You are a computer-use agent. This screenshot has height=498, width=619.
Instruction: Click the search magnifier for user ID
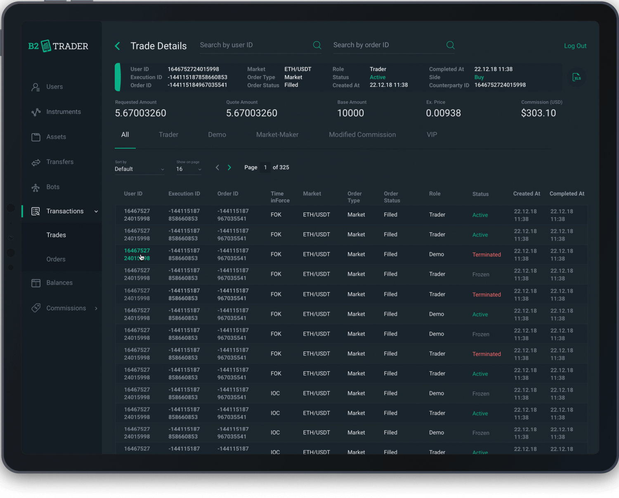pyautogui.click(x=317, y=45)
